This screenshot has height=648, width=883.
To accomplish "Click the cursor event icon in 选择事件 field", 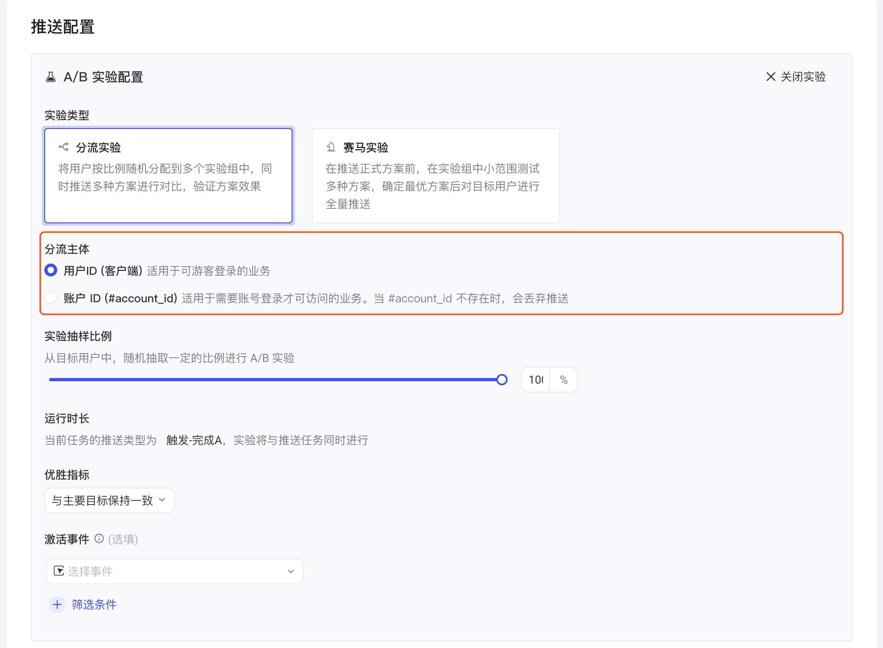I will (59, 571).
